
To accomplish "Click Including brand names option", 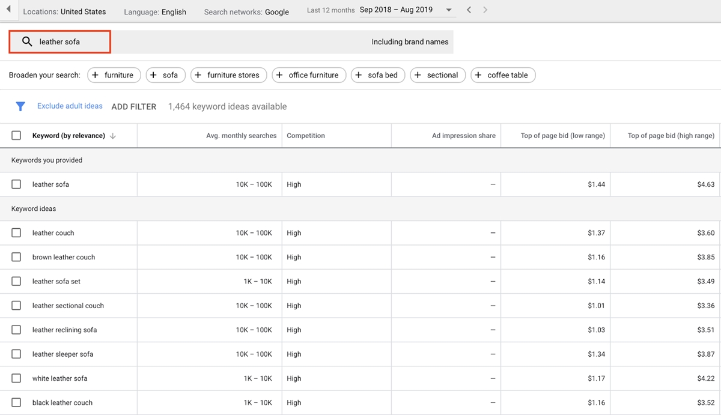I will coord(410,42).
